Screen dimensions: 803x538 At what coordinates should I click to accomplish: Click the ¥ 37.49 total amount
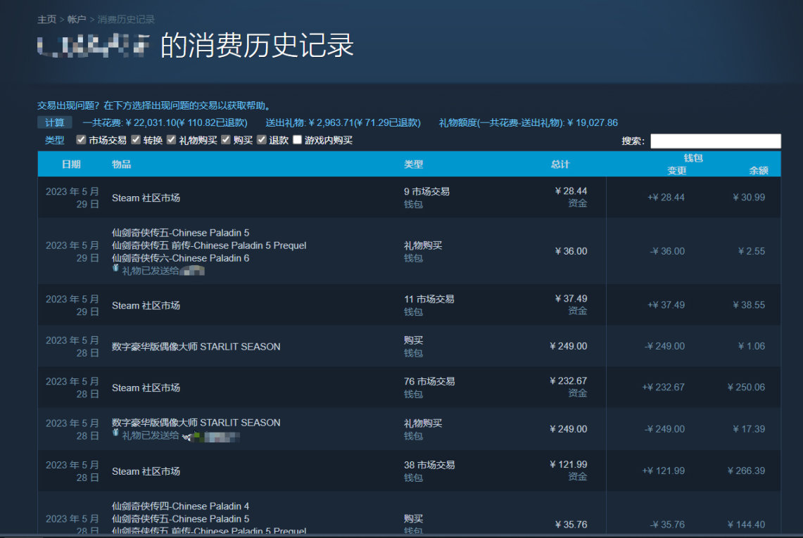click(x=571, y=298)
